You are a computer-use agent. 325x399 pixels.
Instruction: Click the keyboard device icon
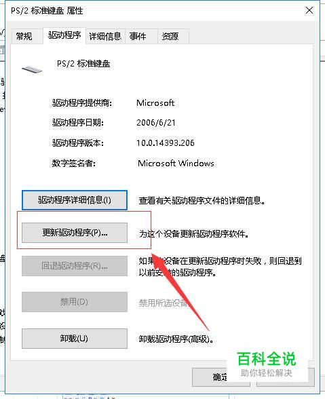[32, 69]
